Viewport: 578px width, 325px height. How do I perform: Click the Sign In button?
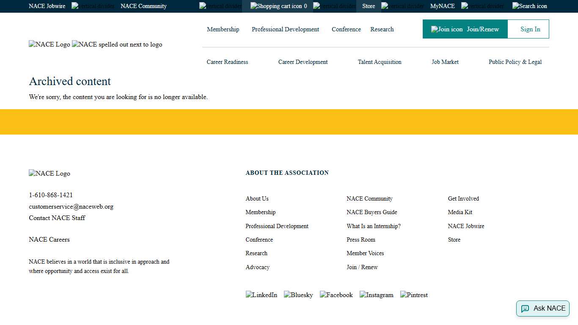(x=530, y=29)
